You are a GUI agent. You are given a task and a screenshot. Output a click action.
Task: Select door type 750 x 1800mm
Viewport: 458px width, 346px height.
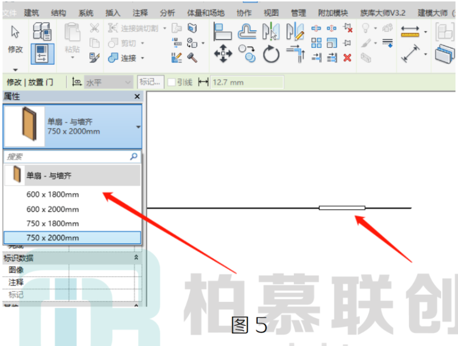[x=72, y=223]
